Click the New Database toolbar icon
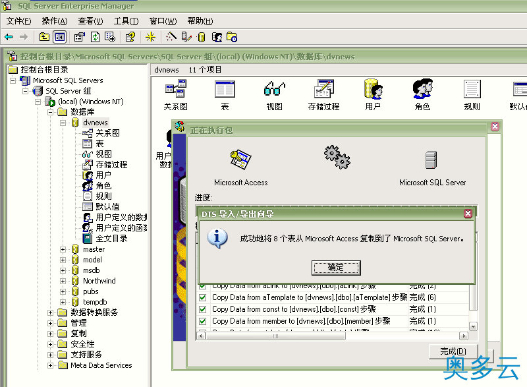The height and width of the screenshot is (387, 527). 202,37
